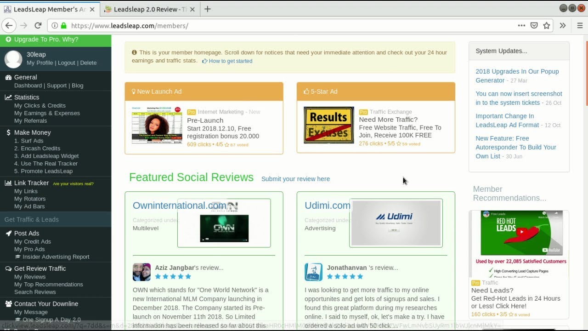Open the Need More Traffic? ad title
The width and height of the screenshot is (588, 331).
click(x=388, y=120)
